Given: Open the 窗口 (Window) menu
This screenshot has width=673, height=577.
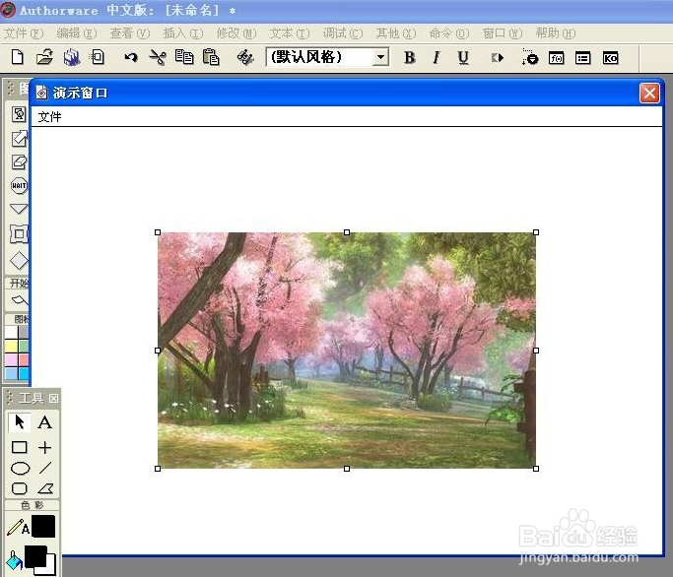Looking at the screenshot, I should pyautogui.click(x=503, y=33).
